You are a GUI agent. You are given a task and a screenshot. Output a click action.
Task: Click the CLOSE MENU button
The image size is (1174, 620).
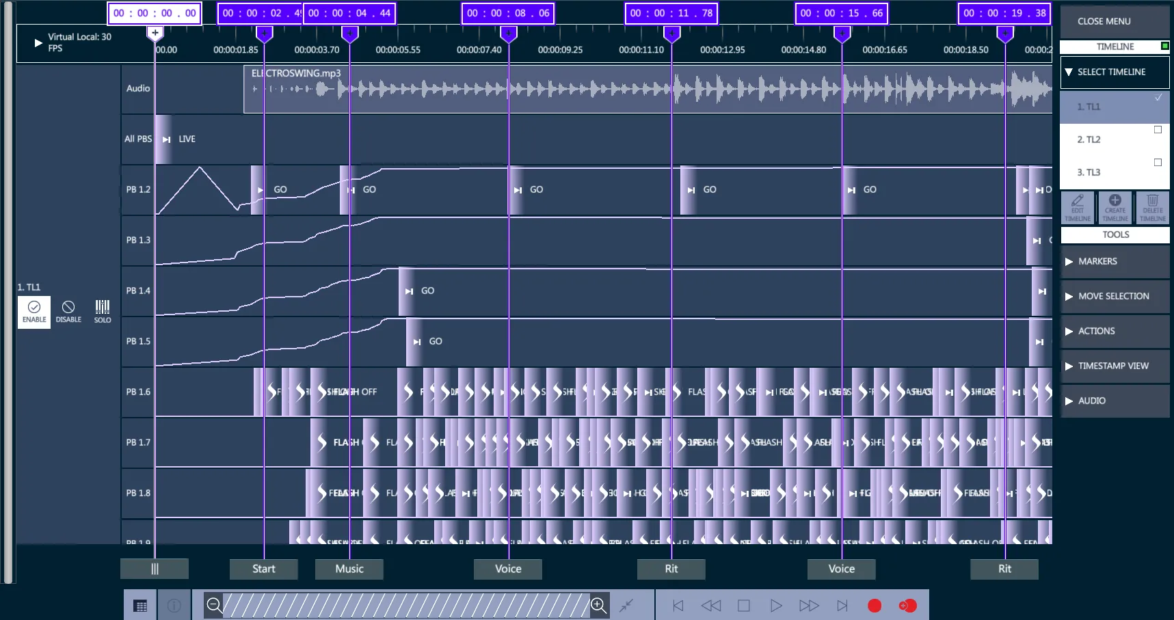1115,21
